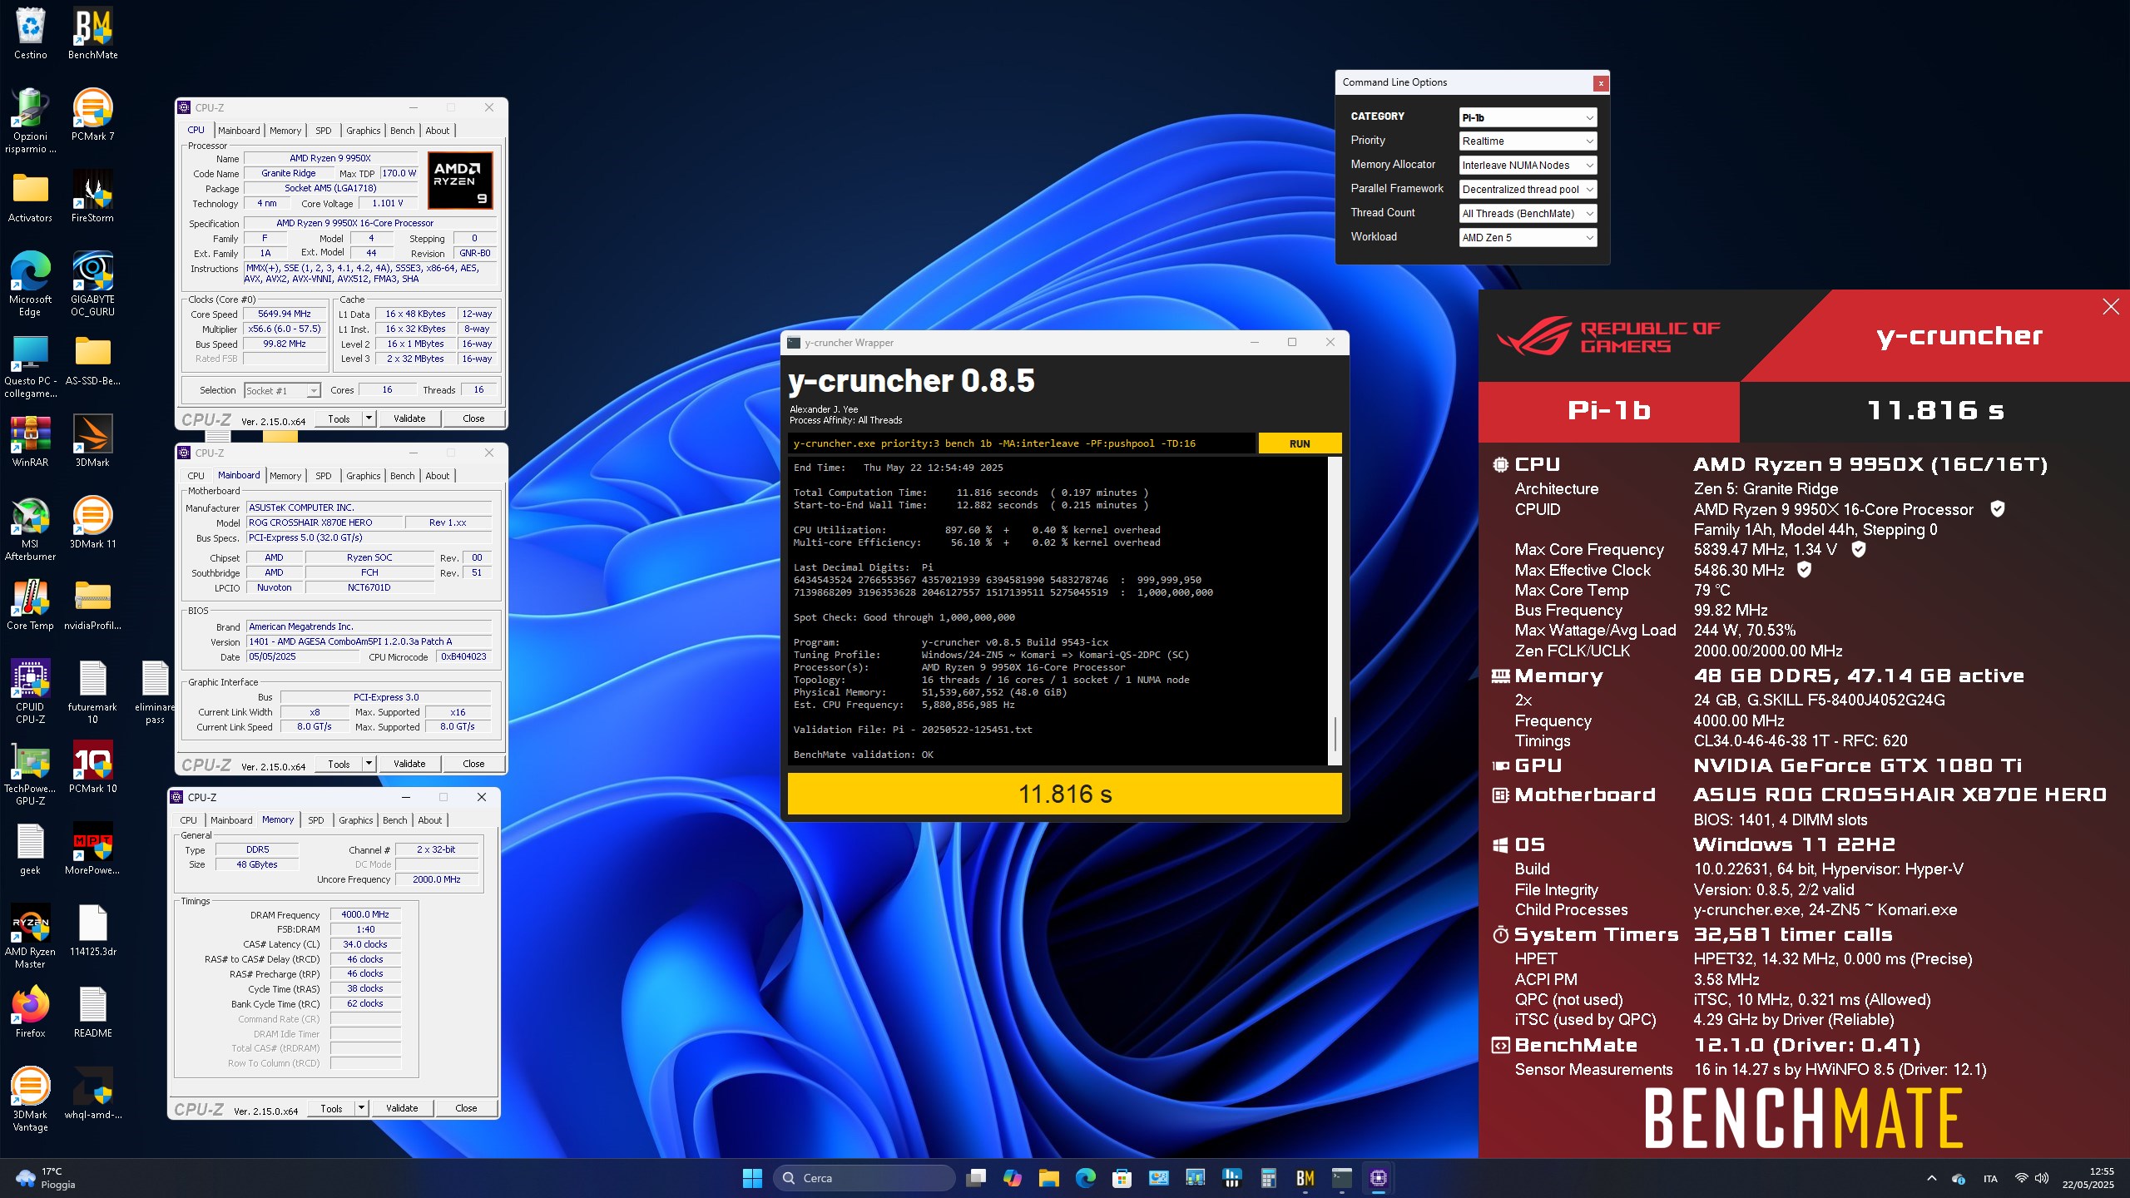The width and height of the screenshot is (2130, 1198).
Task: Open the Cestino recycle bin icon
Action: [x=30, y=33]
